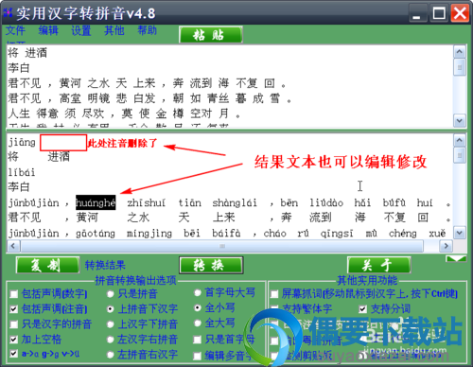Click down arrow of result pane scrollbar
Viewport: 473px width, 367px height.
point(460,233)
